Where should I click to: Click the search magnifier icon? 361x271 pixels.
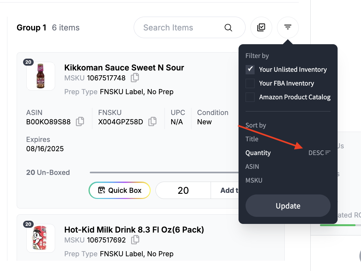[x=228, y=28]
